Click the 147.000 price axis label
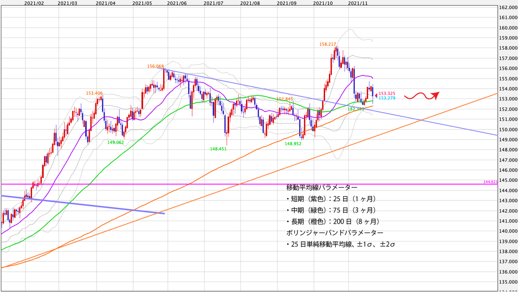 [x=509, y=160]
